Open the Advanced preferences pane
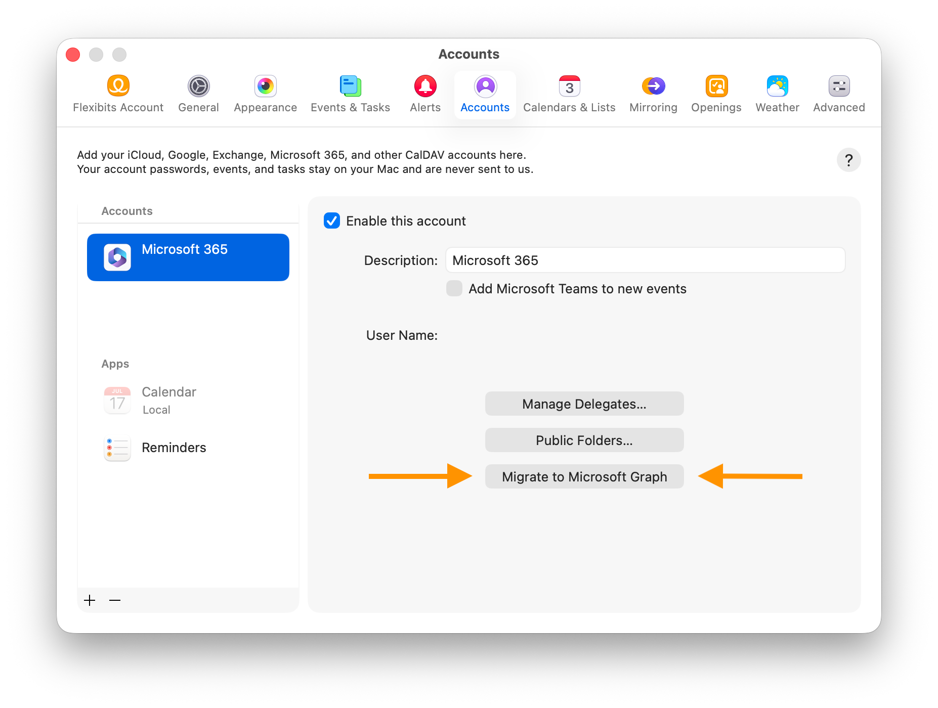 click(839, 95)
